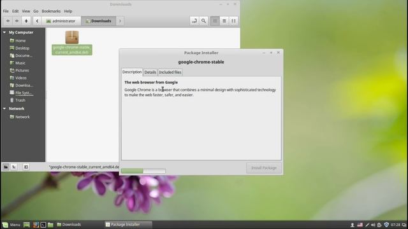This screenshot has width=408, height=229.
Task: Click the status bar file name text
Action: pos(84,167)
